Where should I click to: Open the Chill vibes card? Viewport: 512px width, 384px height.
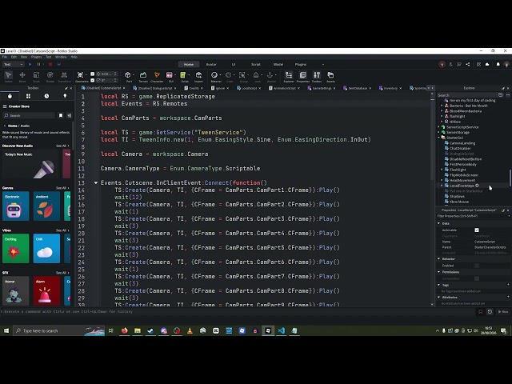pyautogui.click(x=46, y=249)
